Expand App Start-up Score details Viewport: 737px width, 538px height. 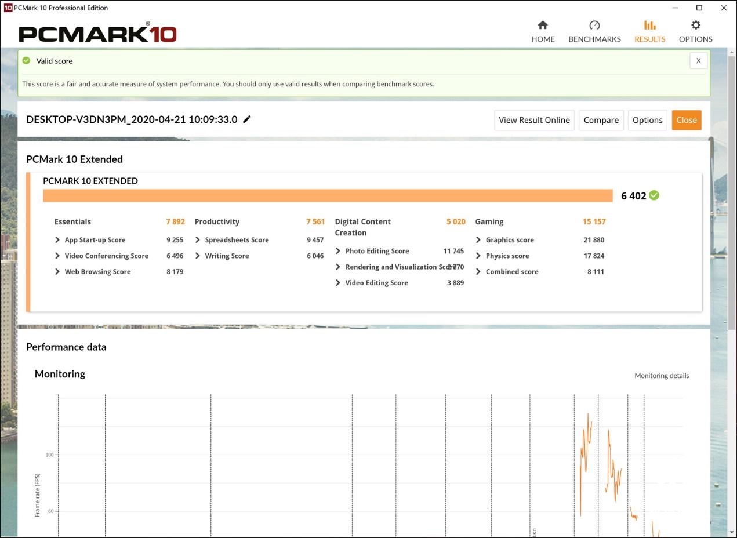(x=57, y=240)
